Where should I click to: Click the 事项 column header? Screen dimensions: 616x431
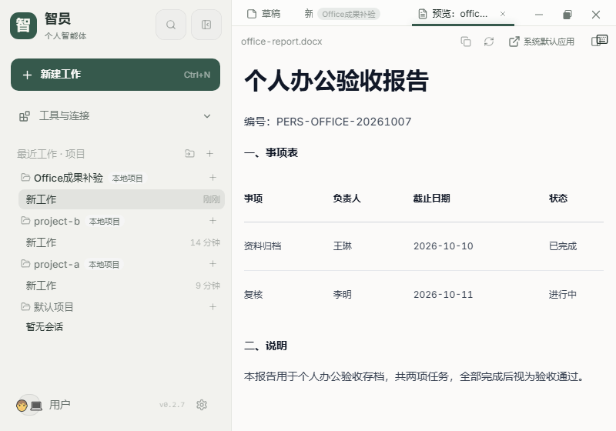253,199
